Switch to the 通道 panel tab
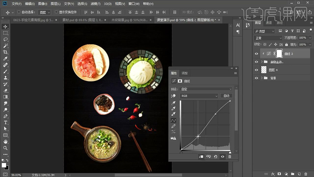 (x=269, y=23)
